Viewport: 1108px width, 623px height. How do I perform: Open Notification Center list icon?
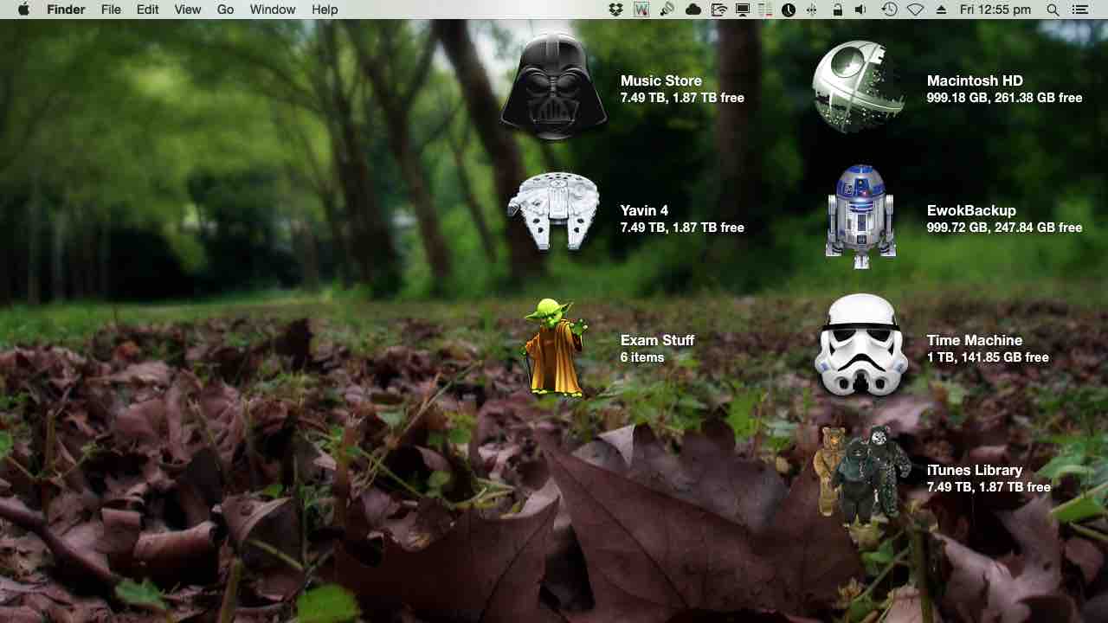[x=1079, y=10]
